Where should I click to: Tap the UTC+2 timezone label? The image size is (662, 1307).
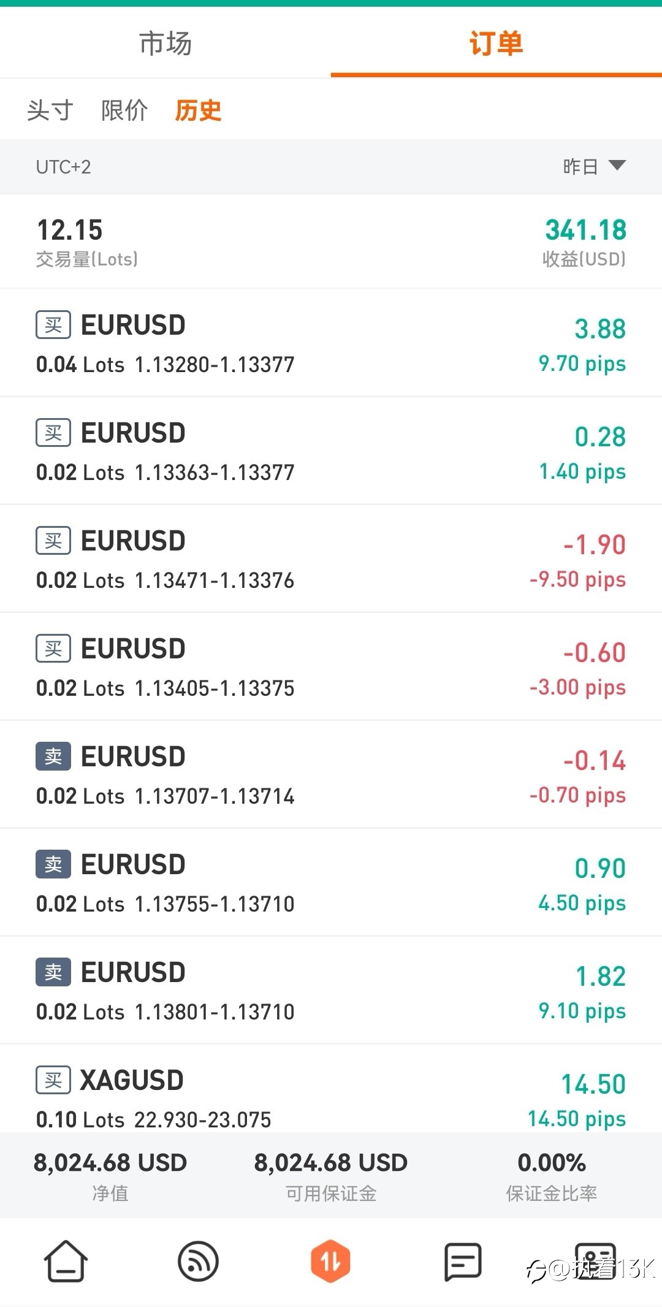pos(63,167)
